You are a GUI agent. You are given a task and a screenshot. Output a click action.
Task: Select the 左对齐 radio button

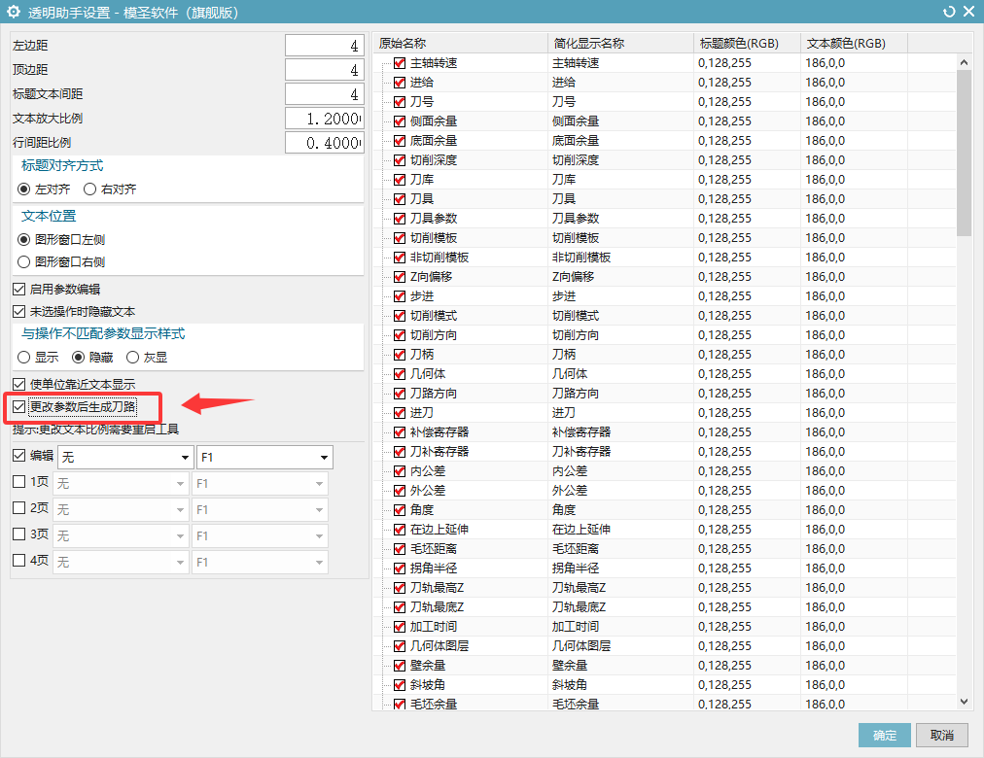pos(24,189)
